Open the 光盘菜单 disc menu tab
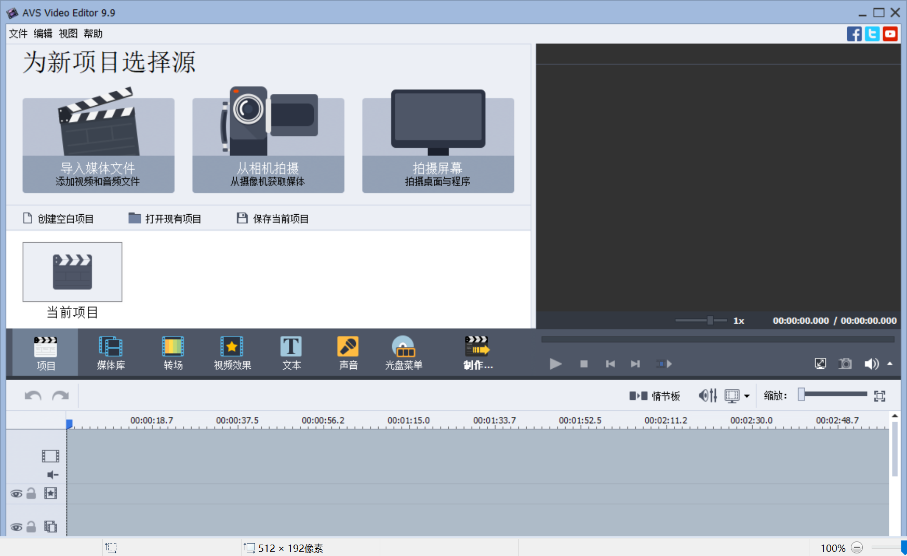Image resolution: width=907 pixels, height=556 pixels. coord(404,353)
